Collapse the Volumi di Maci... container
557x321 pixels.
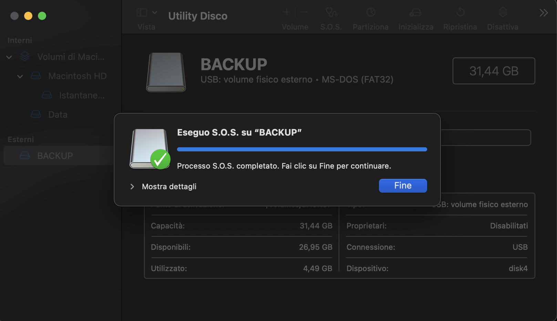pyautogui.click(x=9, y=57)
